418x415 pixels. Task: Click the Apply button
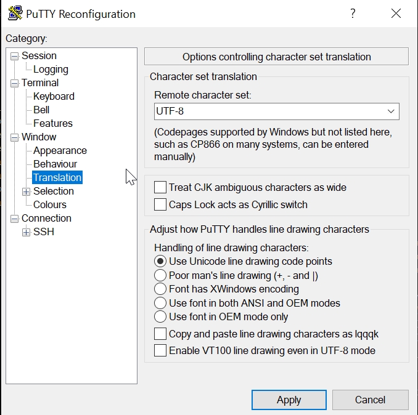tap(289, 400)
